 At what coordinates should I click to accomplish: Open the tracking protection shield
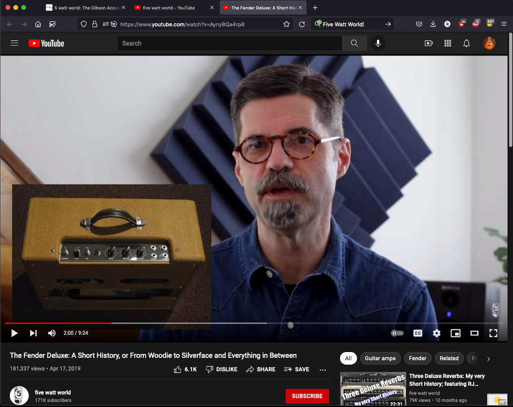tap(84, 24)
